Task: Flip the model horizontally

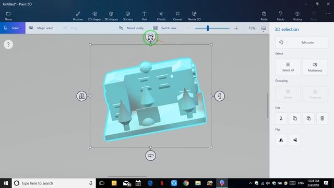Action: pos(281,140)
